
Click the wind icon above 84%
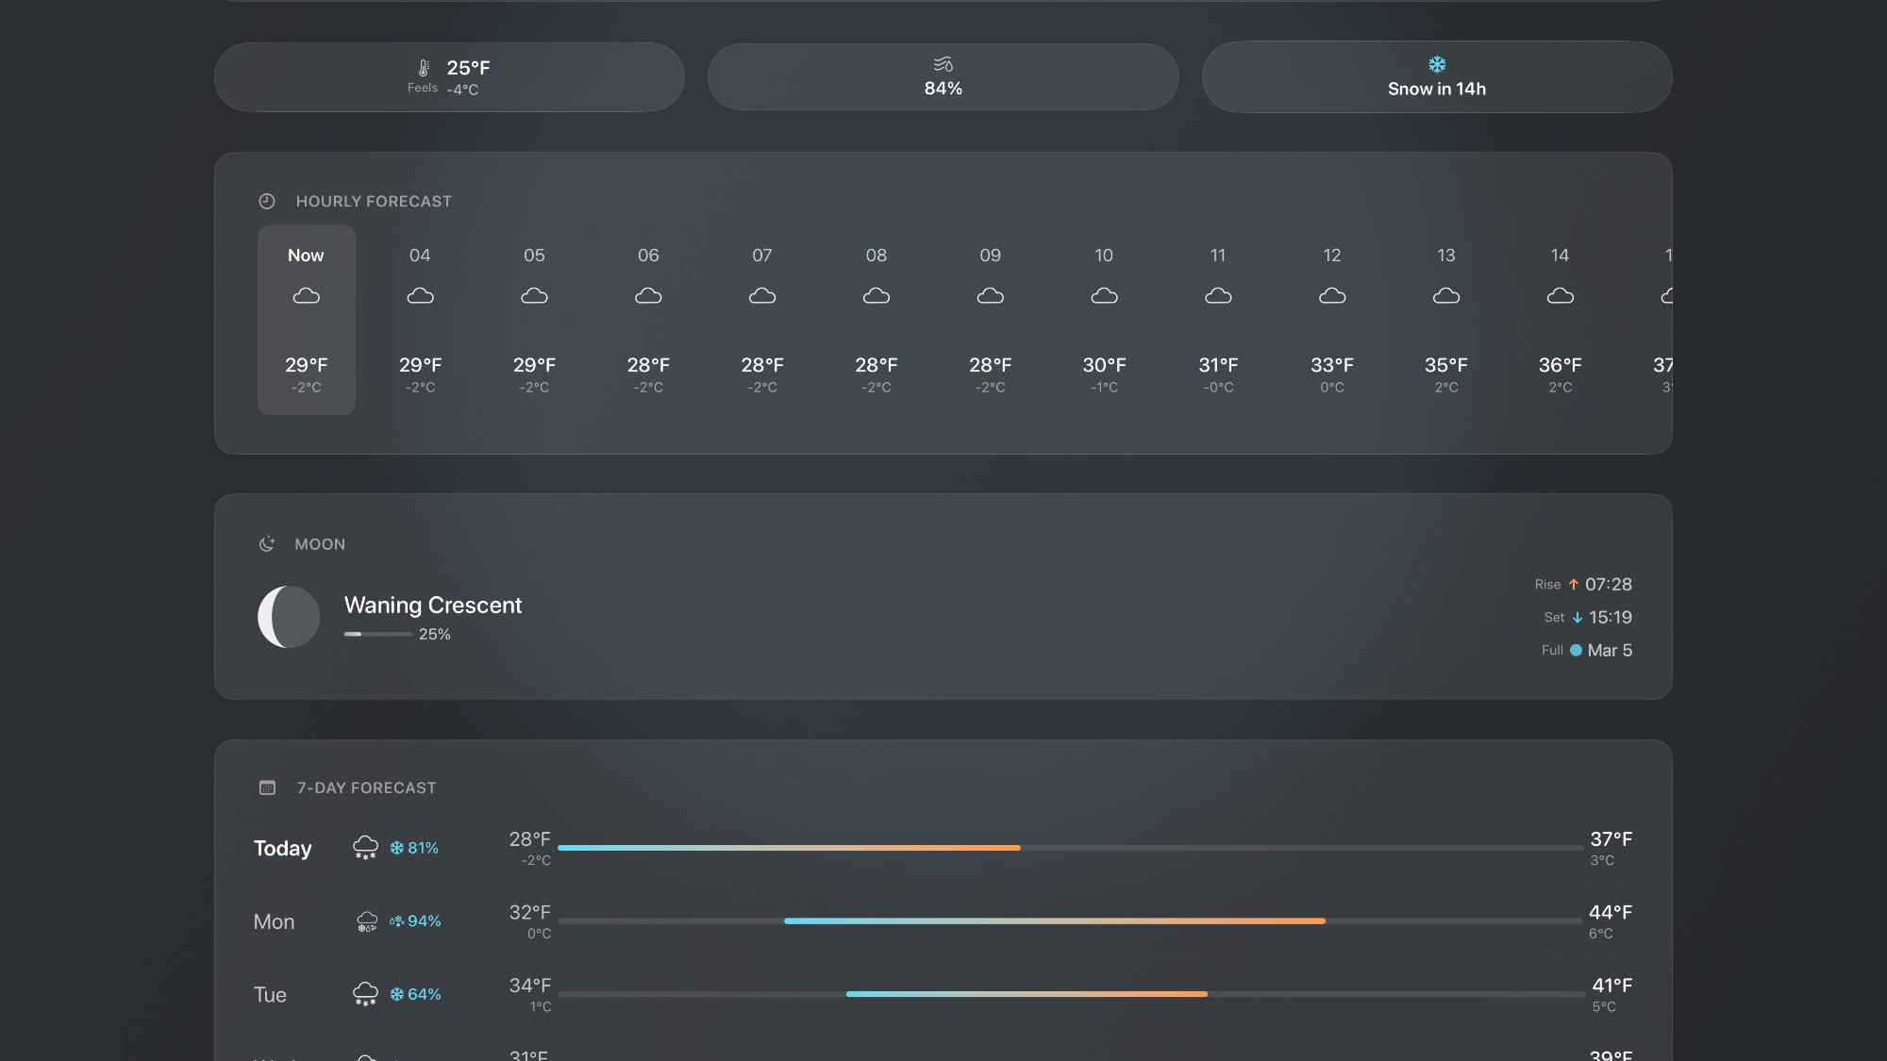943,64
